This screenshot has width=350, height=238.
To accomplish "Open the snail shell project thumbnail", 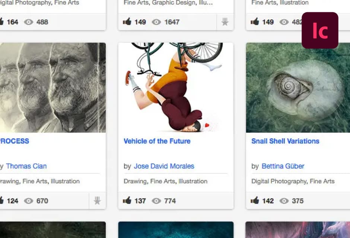I will pyautogui.click(x=297, y=87).
